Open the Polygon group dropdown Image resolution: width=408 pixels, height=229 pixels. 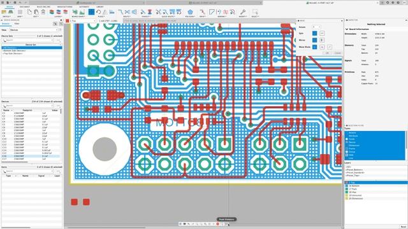190,17
